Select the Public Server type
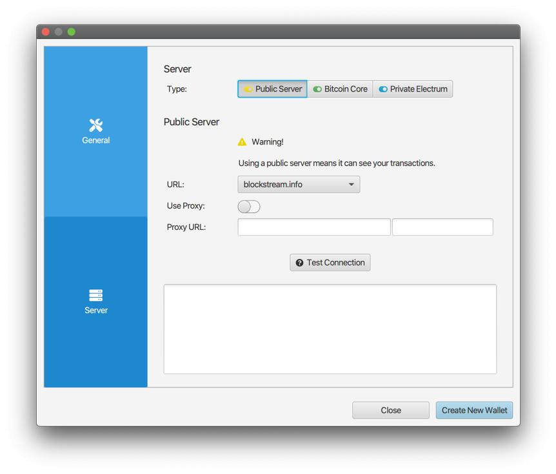 click(x=272, y=88)
